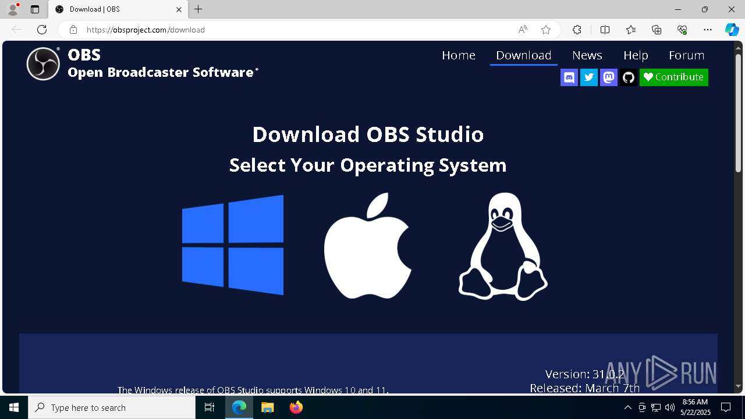Go to Home navigation item
The height and width of the screenshot is (419, 745).
click(459, 55)
